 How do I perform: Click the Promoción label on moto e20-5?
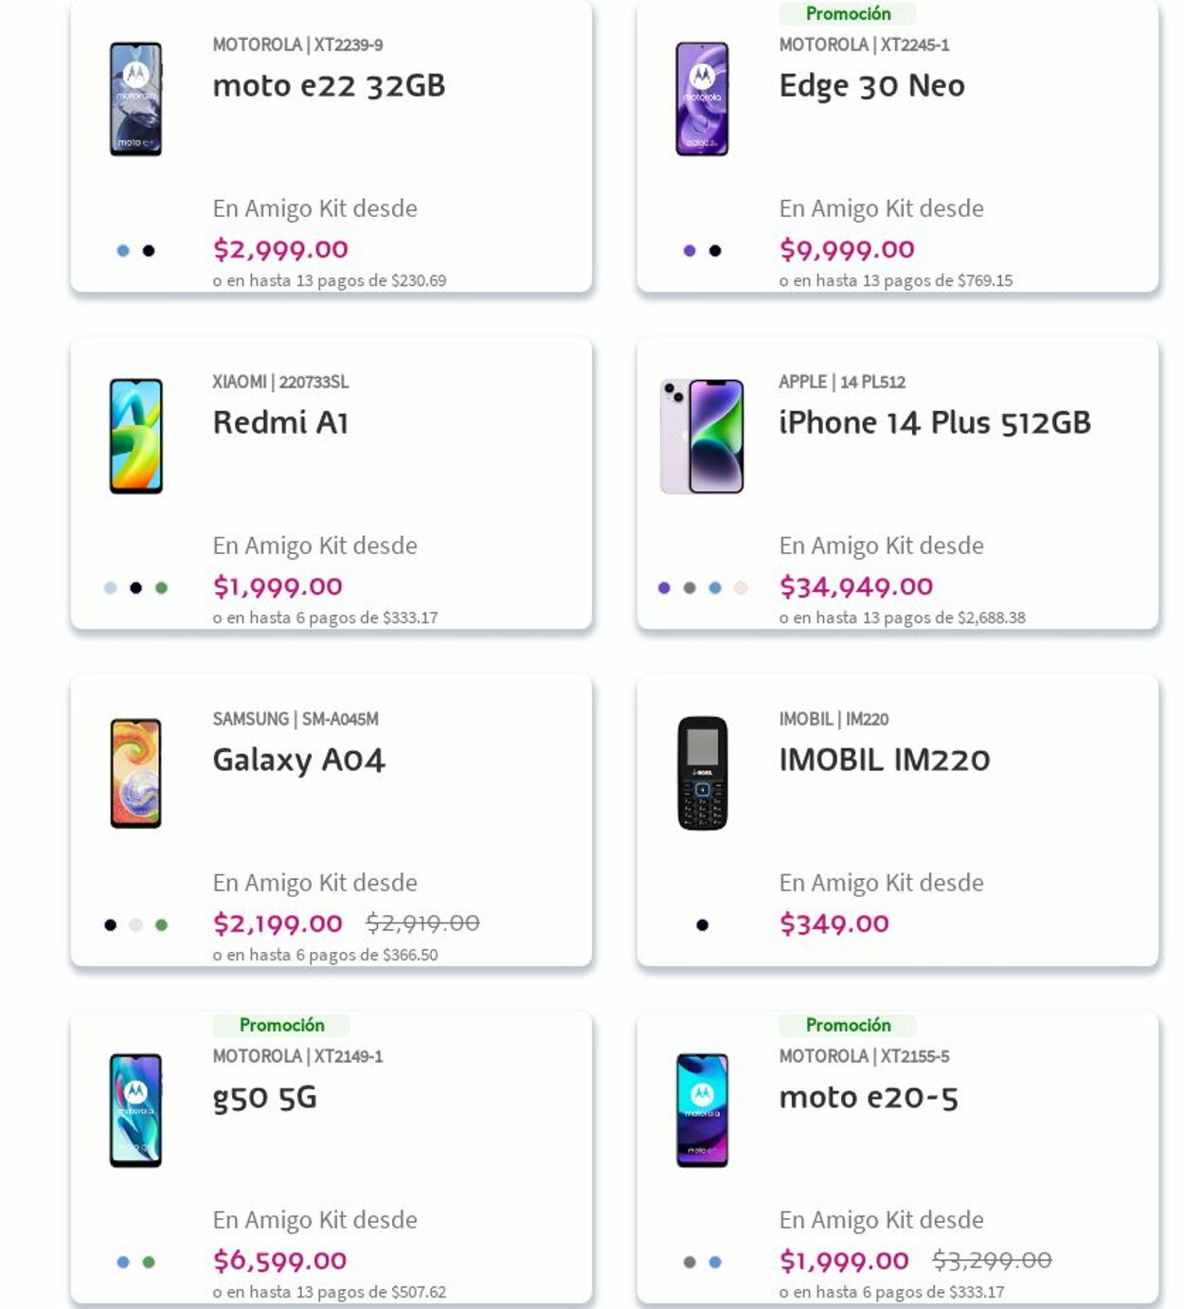(x=848, y=1024)
